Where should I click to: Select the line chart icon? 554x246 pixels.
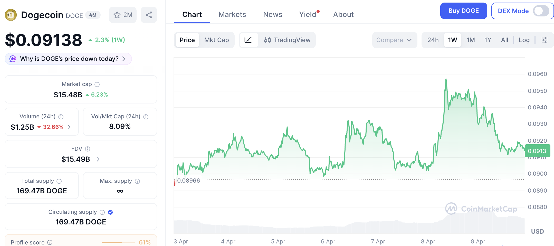pyautogui.click(x=248, y=40)
